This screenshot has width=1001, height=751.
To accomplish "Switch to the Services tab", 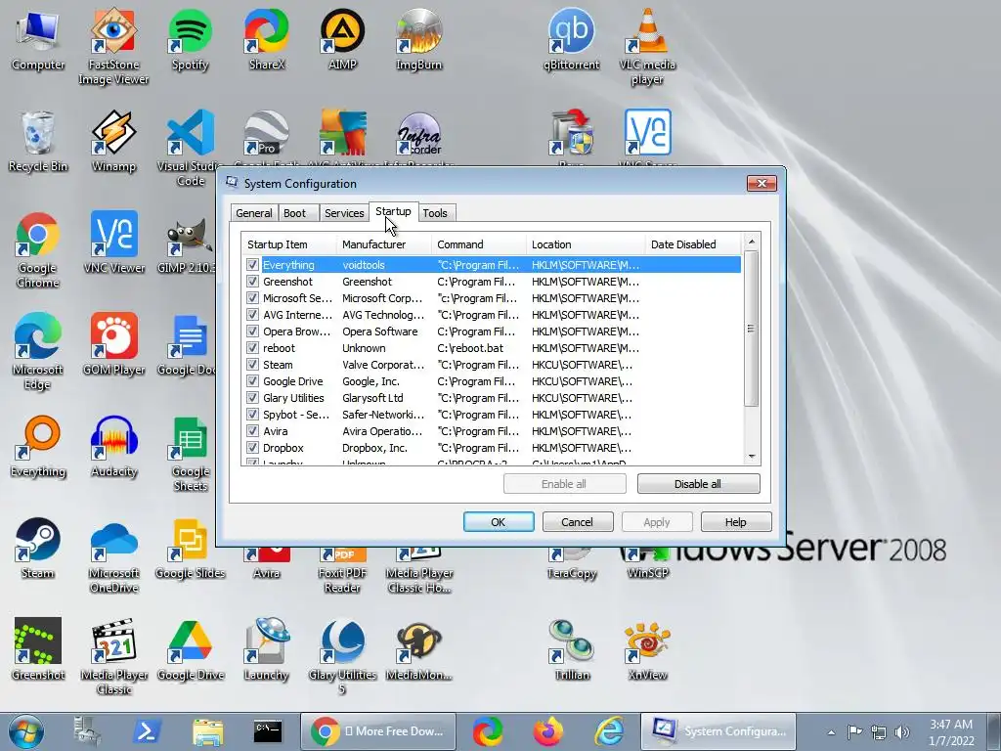I will [344, 212].
